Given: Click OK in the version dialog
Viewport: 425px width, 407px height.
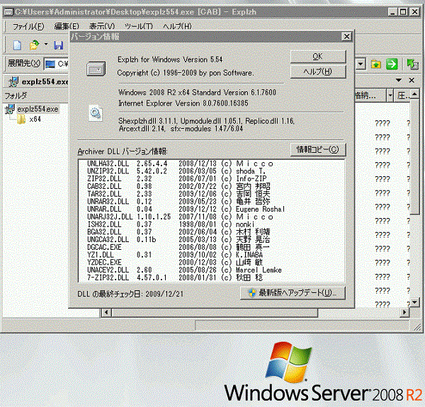Looking at the screenshot, I should tap(318, 57).
